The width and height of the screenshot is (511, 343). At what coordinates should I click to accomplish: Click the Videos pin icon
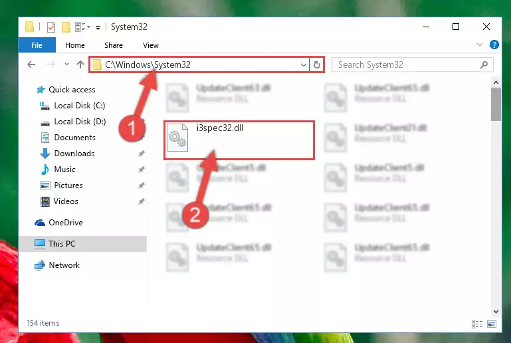(141, 201)
